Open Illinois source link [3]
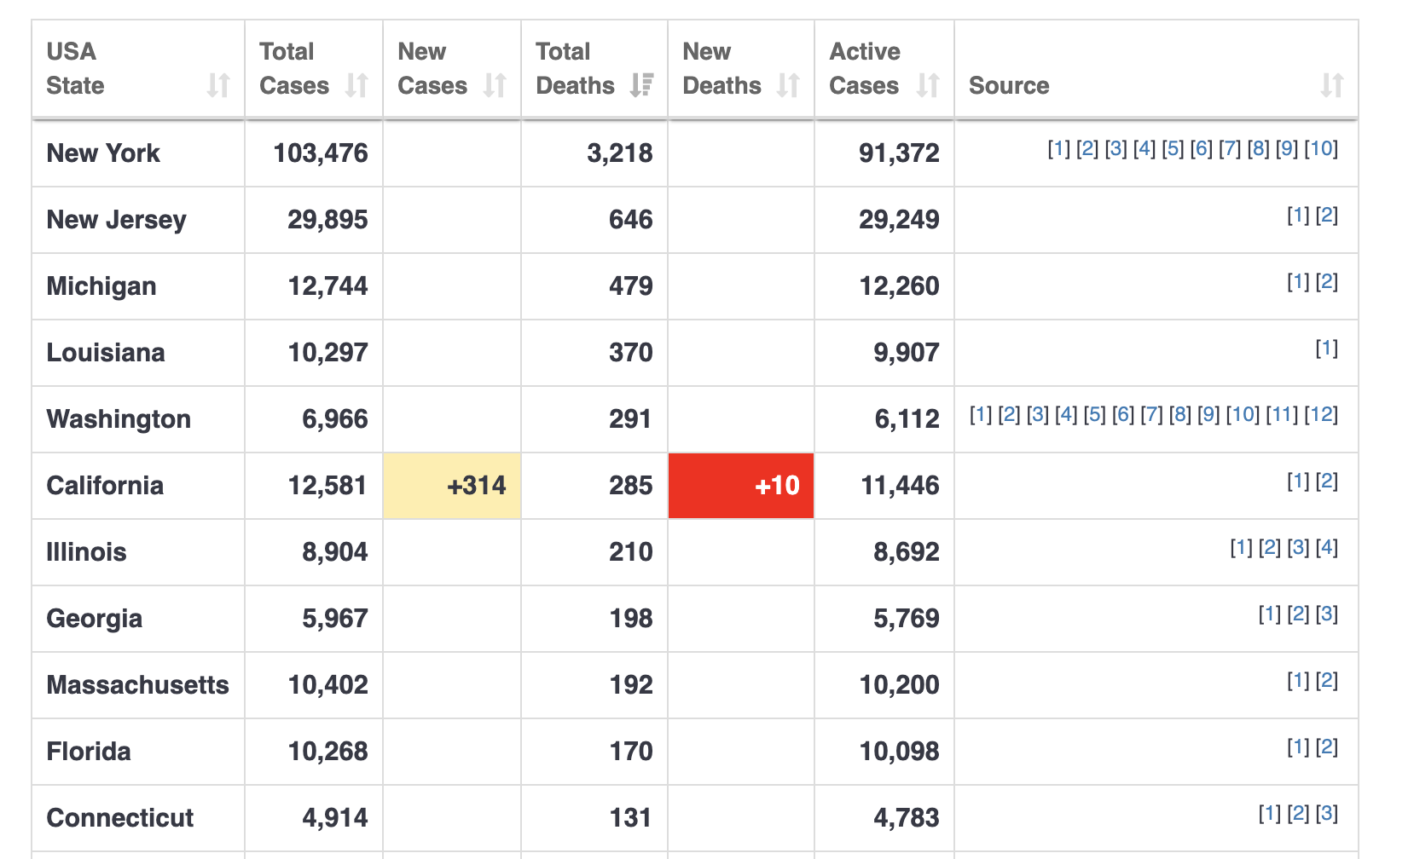1414x859 pixels. (x=1298, y=547)
